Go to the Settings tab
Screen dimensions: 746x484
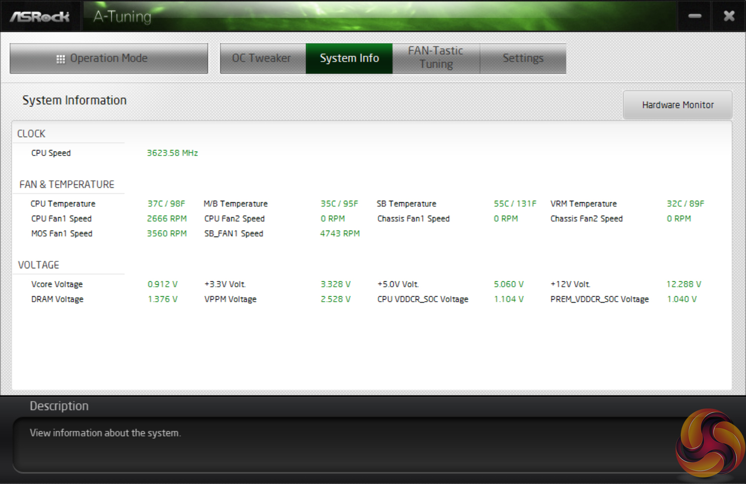523,58
